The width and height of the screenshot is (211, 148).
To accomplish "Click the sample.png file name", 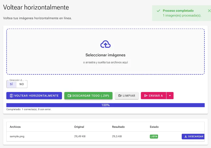I will pos(17,136).
